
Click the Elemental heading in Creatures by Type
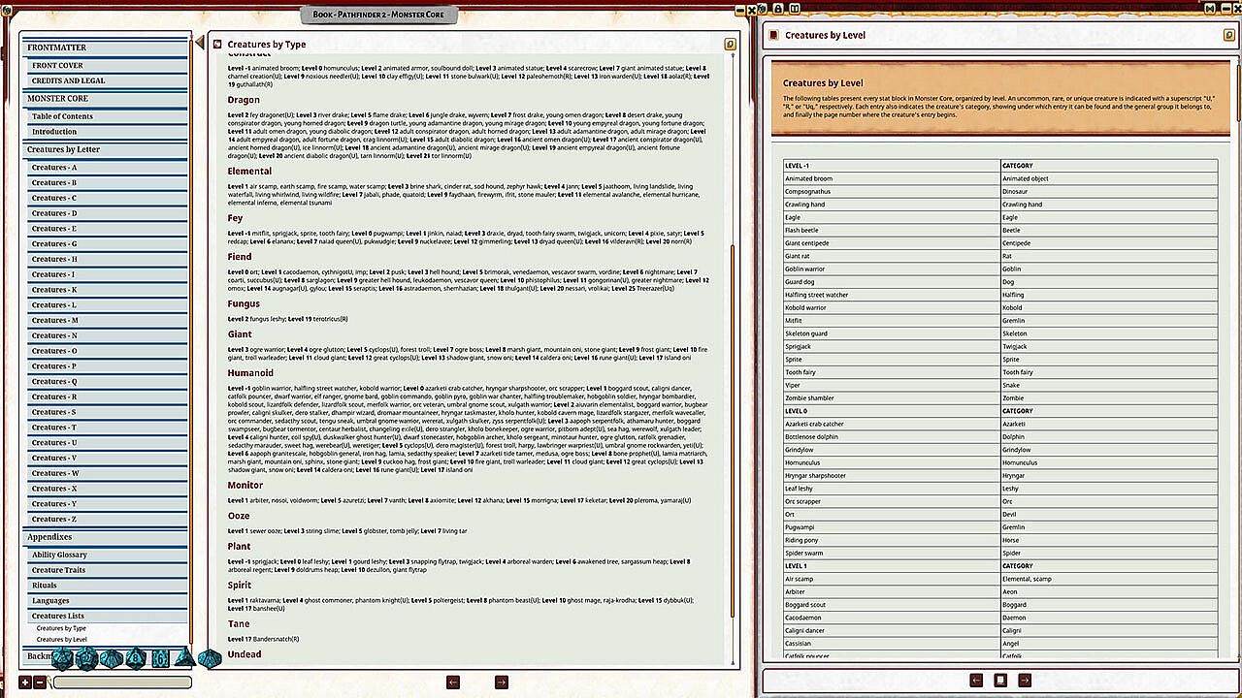[249, 172]
